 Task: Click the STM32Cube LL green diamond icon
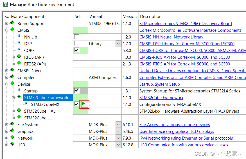tap(19, 117)
